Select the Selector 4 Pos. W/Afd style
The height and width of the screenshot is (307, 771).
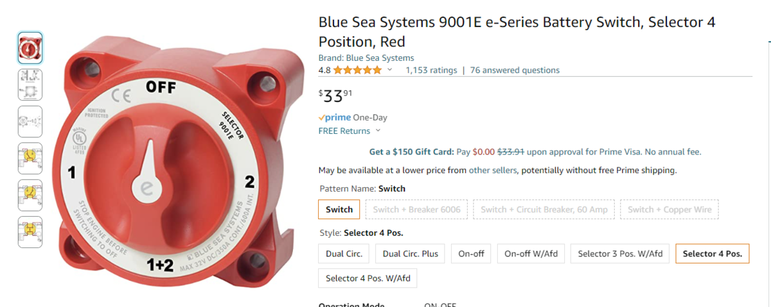(368, 278)
